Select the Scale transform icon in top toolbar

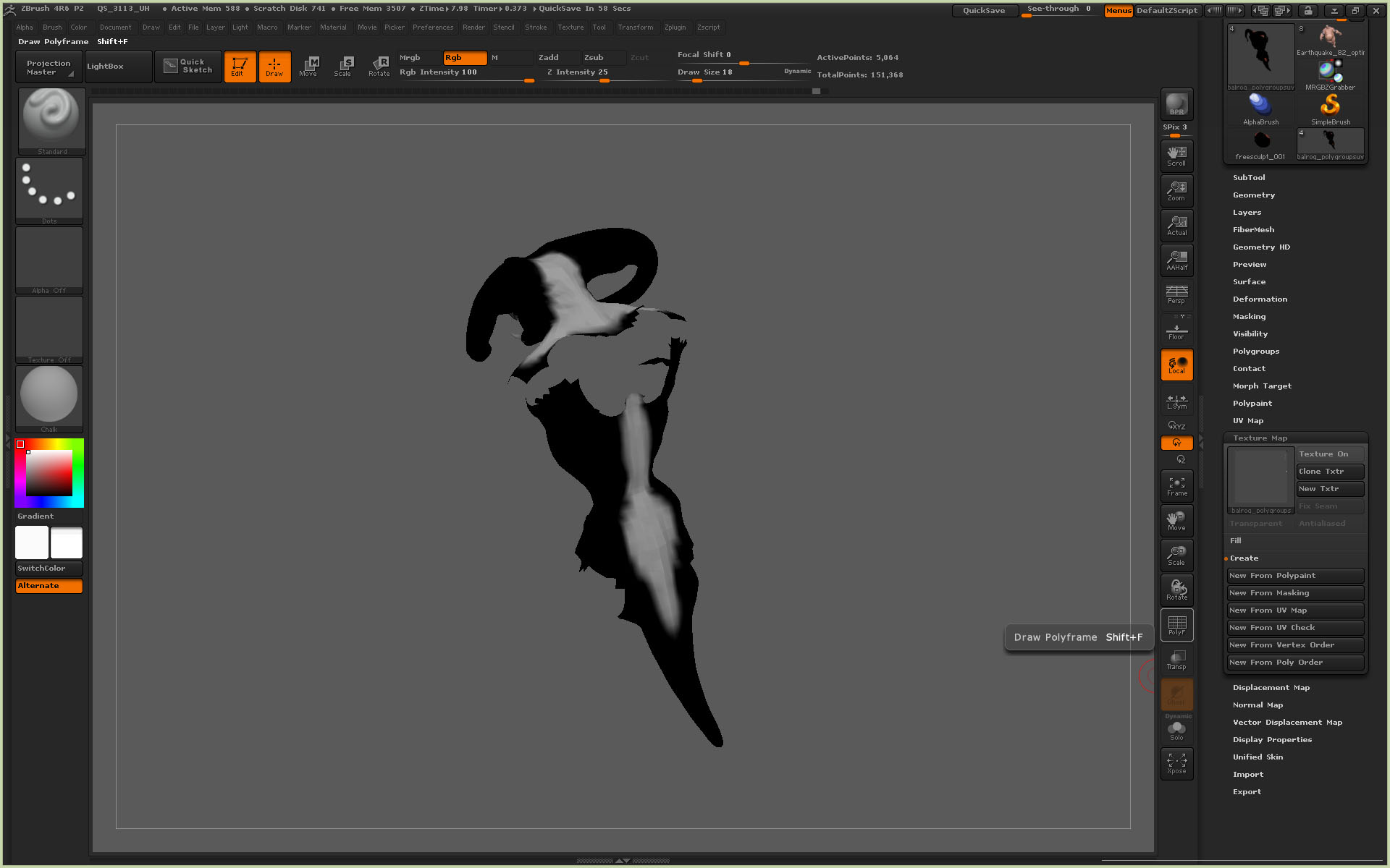[343, 66]
